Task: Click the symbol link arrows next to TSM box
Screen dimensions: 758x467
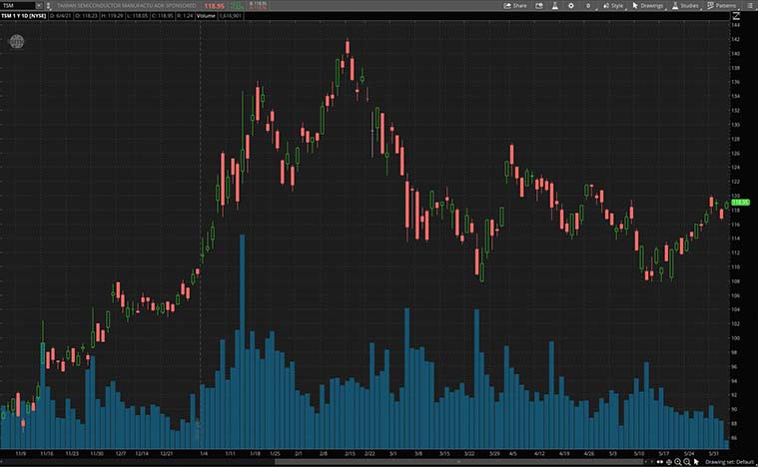Action: point(48,6)
